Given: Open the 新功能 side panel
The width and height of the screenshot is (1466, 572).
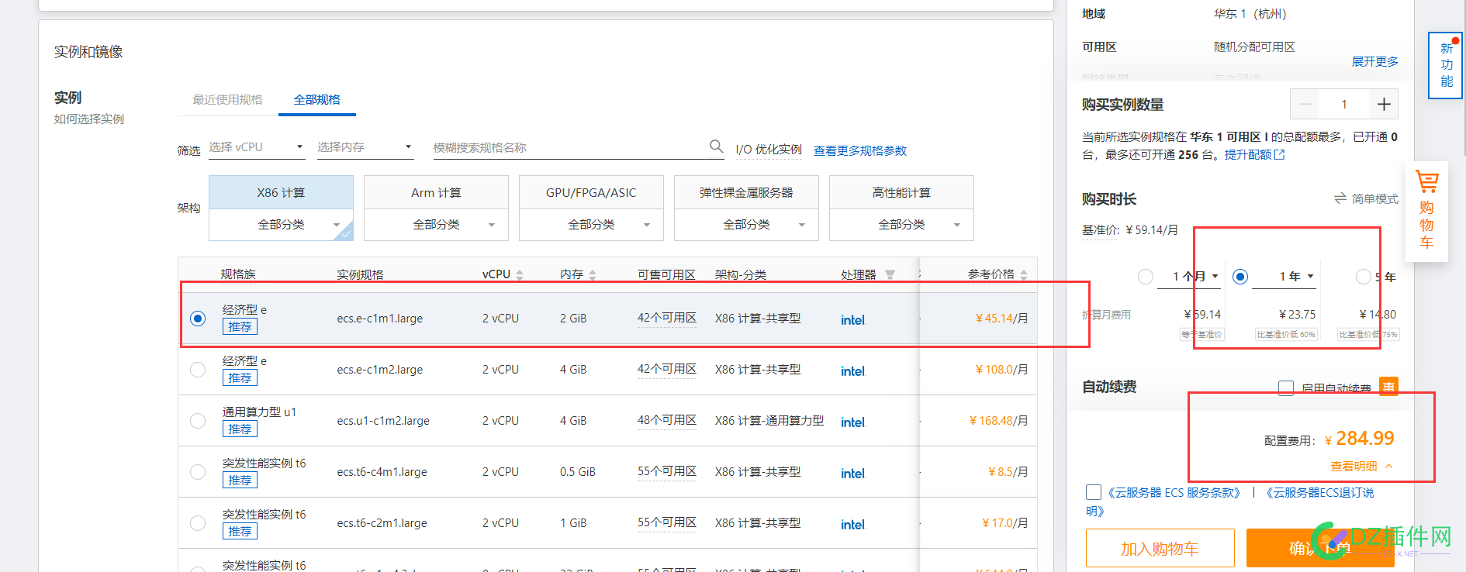Looking at the screenshot, I should click(1447, 65).
